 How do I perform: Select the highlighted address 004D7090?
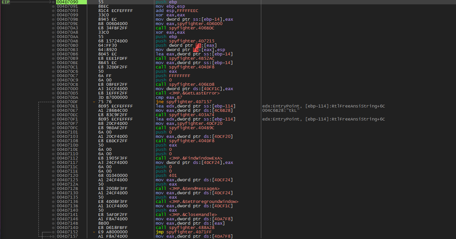point(67,2)
